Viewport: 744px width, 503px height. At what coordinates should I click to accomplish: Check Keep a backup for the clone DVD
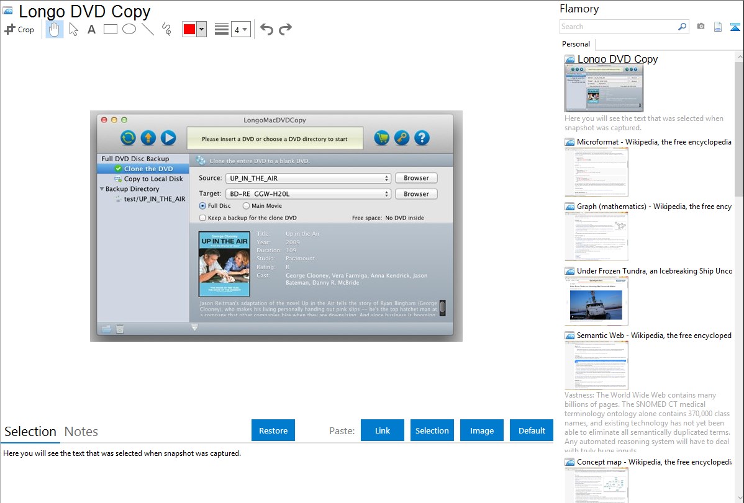(x=202, y=218)
